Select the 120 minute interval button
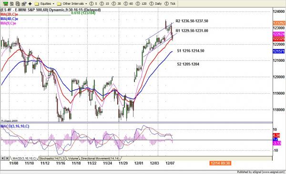This screenshot has height=174, width=286. tap(142, 4)
